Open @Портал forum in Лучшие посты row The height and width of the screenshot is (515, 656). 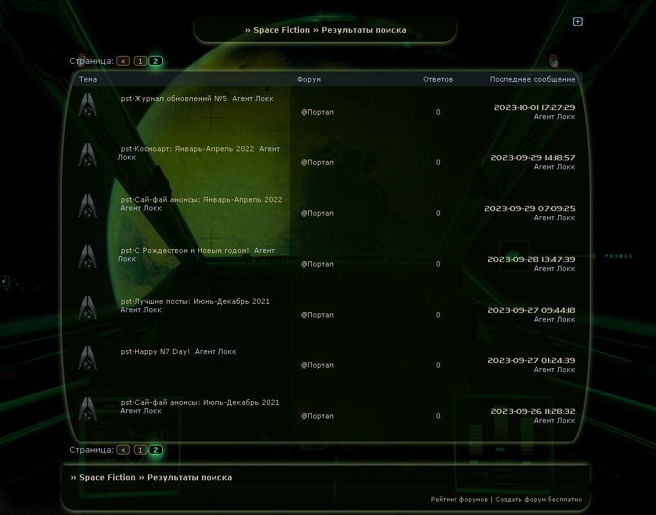tap(317, 315)
